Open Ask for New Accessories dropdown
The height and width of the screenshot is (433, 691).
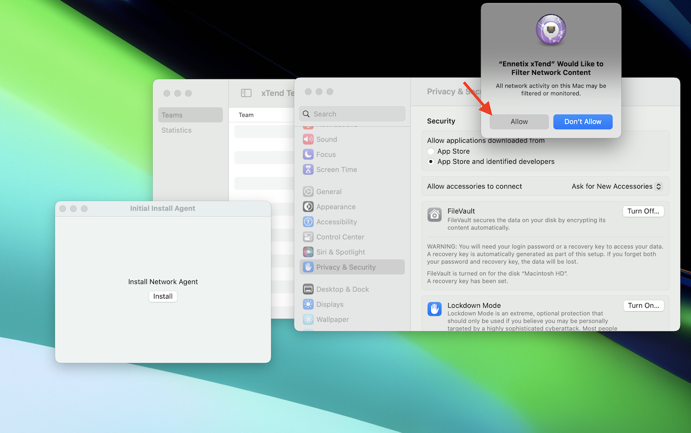[x=617, y=187]
